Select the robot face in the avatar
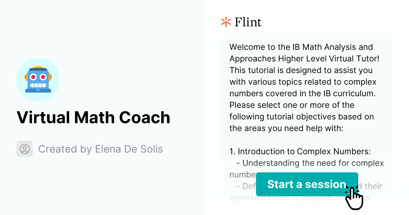This screenshot has width=409, height=215. [x=38, y=80]
